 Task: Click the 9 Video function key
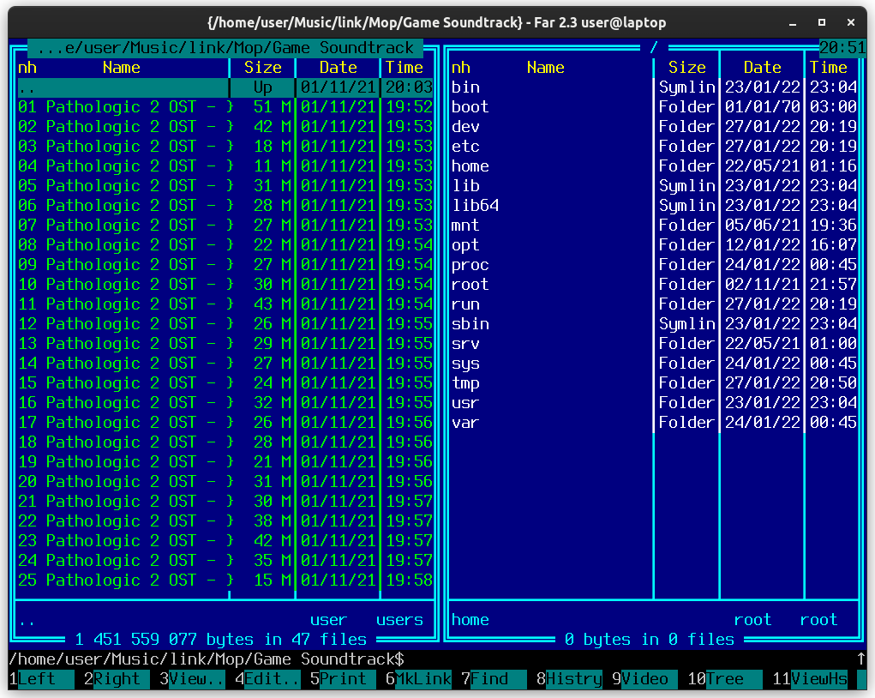[x=644, y=679]
